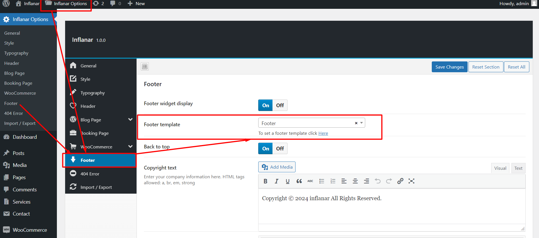The image size is (539, 238).
Task: Apply Italic formatting
Action: point(276,181)
